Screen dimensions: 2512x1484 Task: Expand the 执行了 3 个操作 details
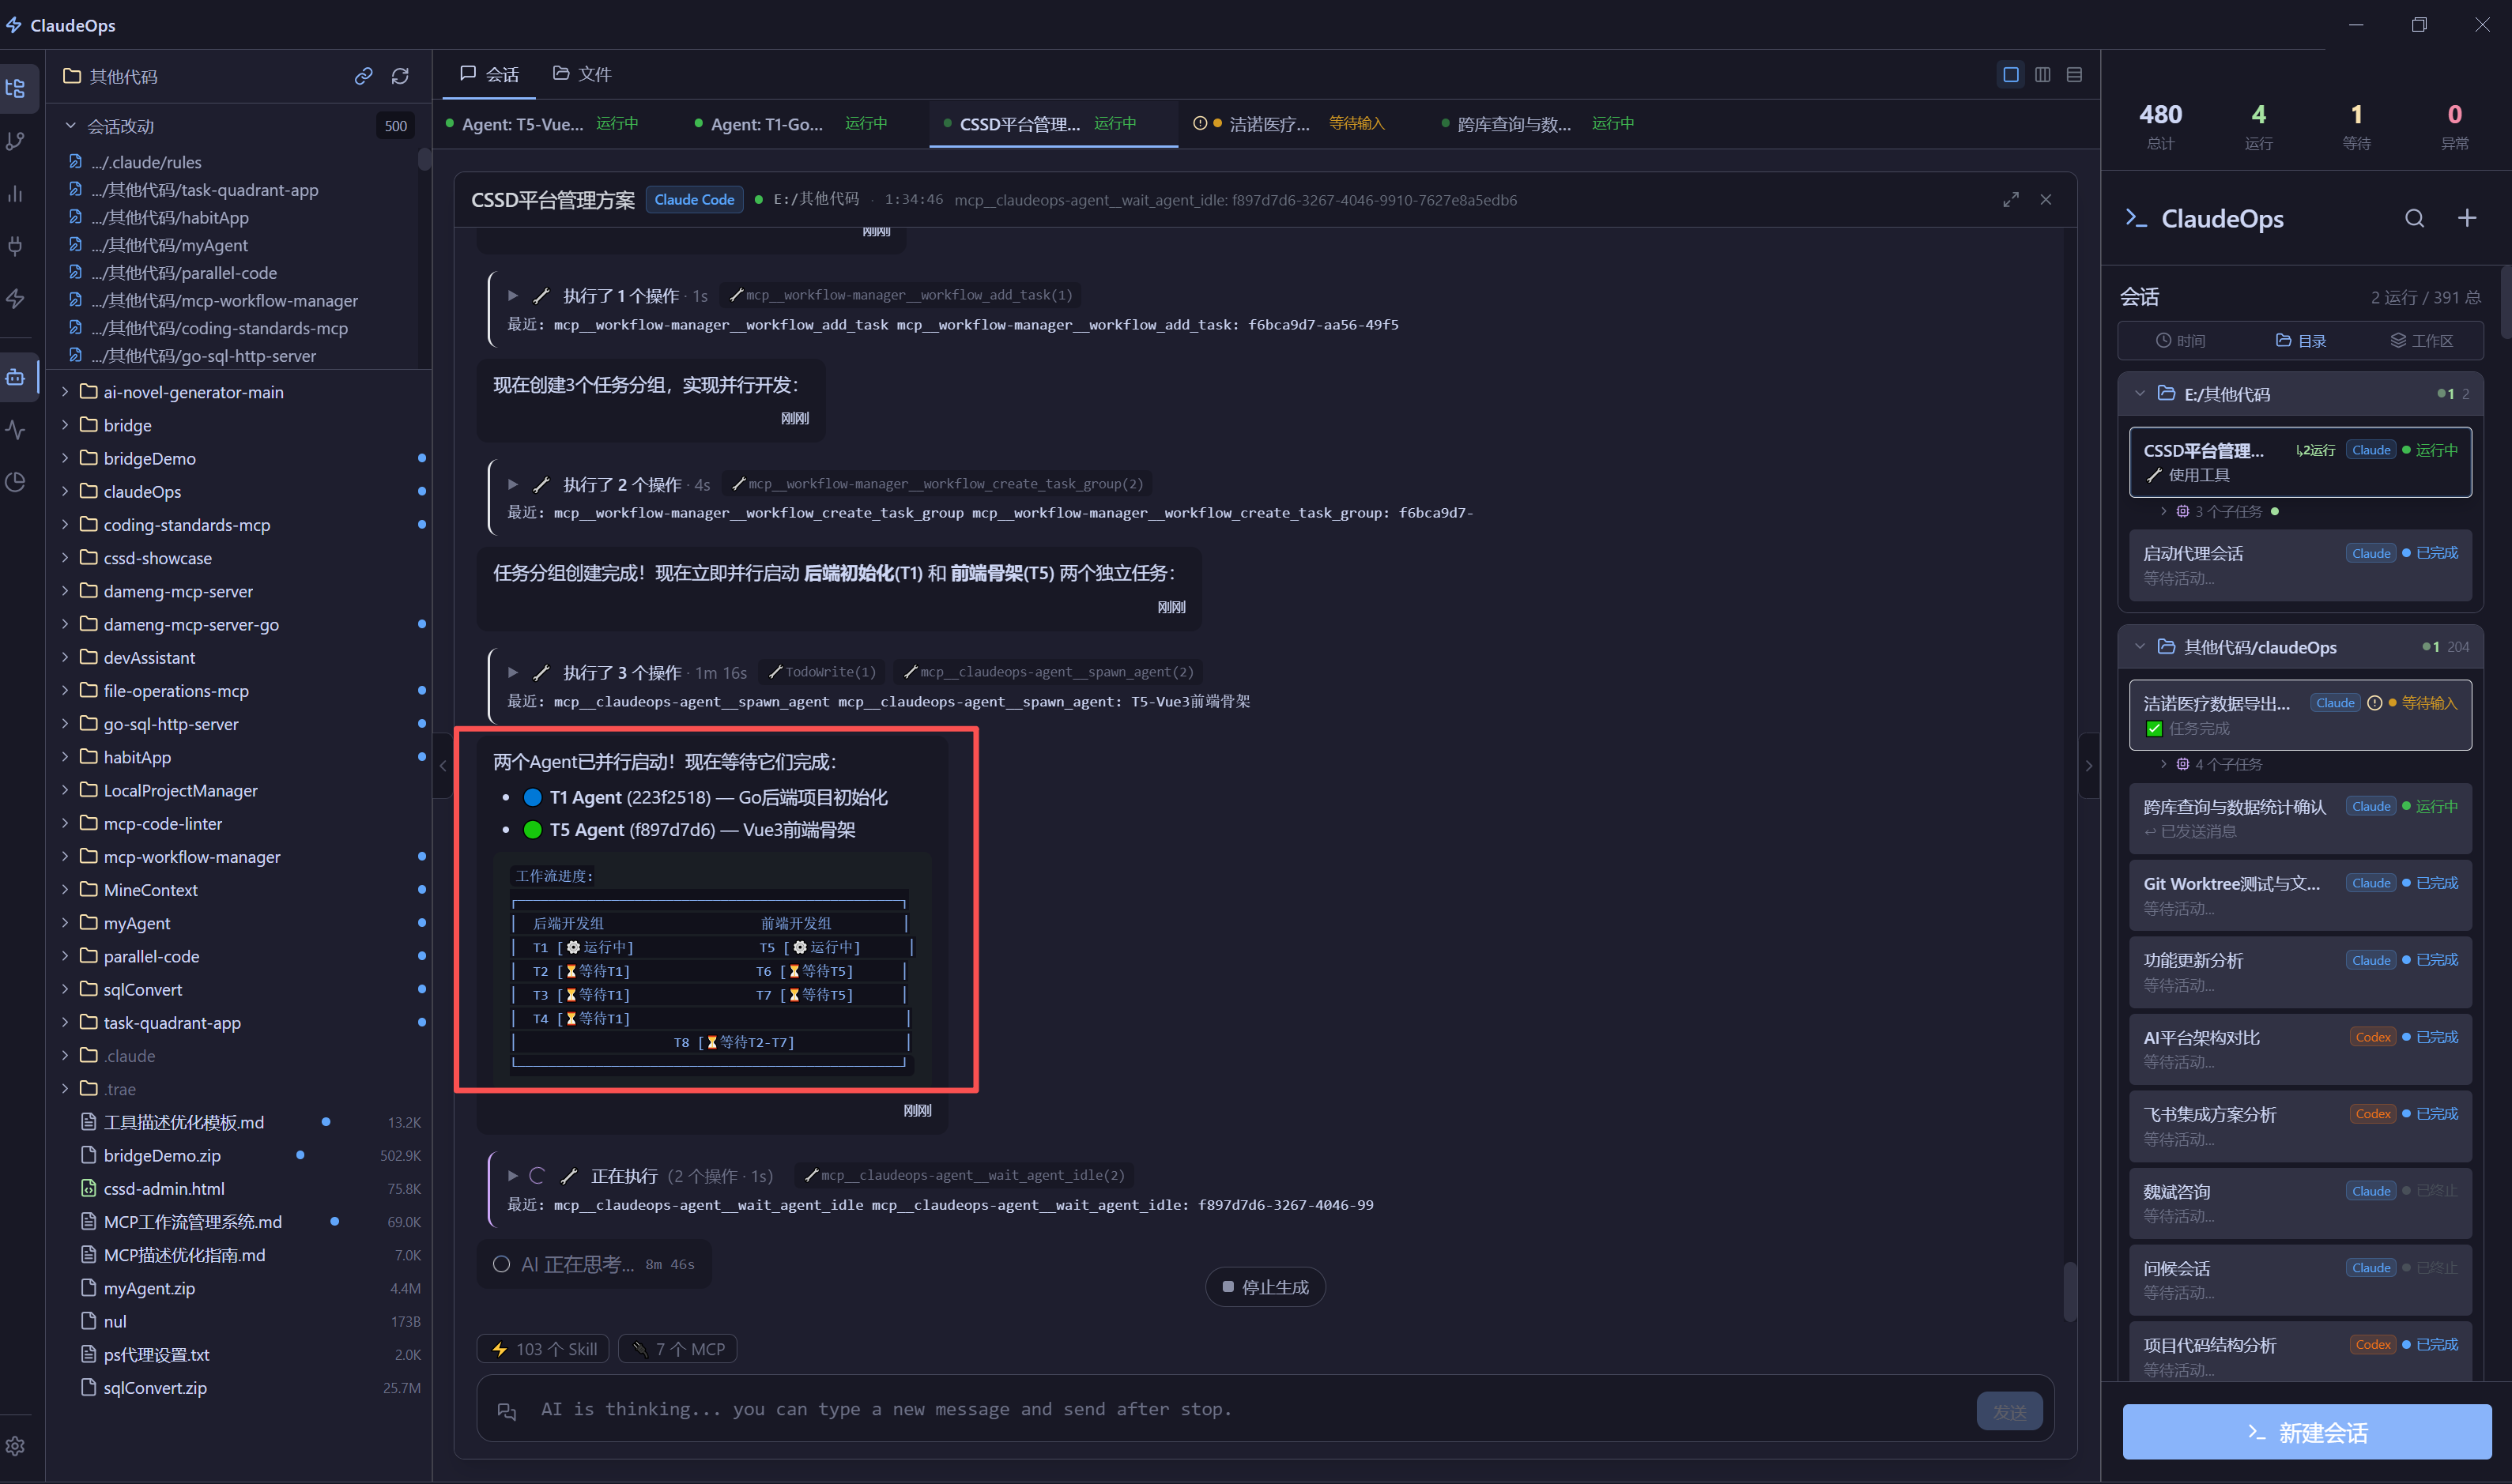pos(513,673)
